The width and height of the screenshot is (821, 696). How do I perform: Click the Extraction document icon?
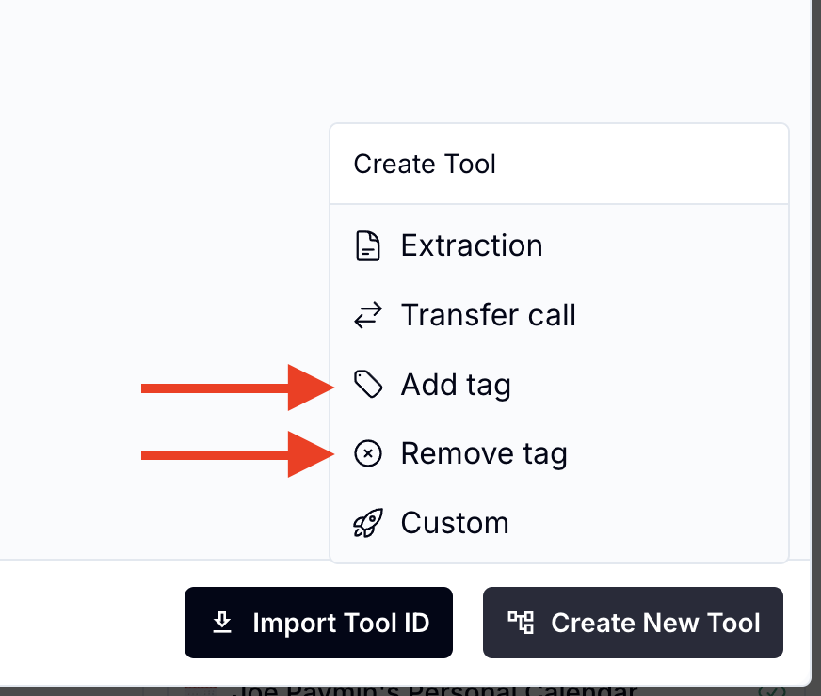[367, 246]
